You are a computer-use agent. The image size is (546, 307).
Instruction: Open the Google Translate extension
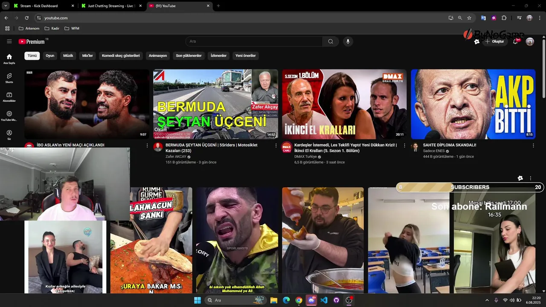(483, 18)
